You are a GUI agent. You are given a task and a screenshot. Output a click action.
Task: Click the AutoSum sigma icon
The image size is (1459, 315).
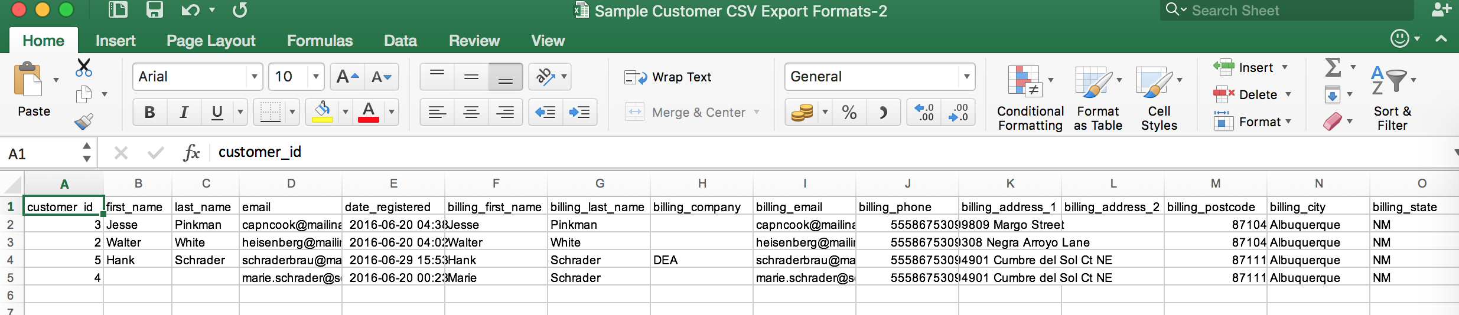pos(1333,67)
